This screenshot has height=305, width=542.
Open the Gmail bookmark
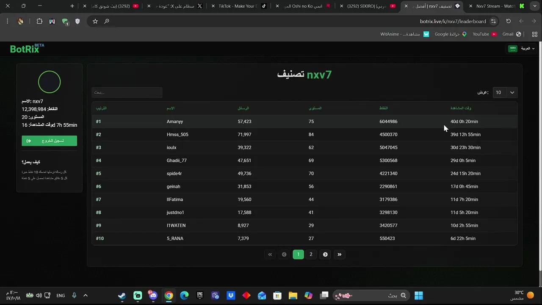[512, 34]
